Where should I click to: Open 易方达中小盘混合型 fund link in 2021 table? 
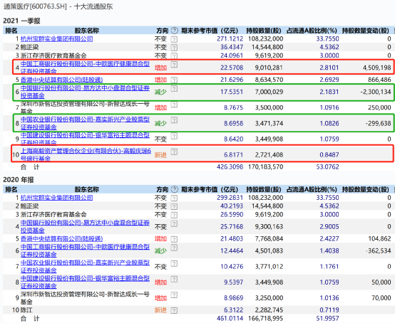[85, 92]
